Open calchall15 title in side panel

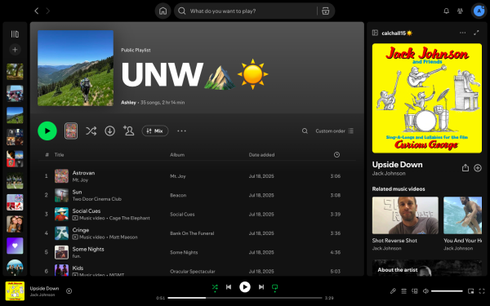coord(397,33)
